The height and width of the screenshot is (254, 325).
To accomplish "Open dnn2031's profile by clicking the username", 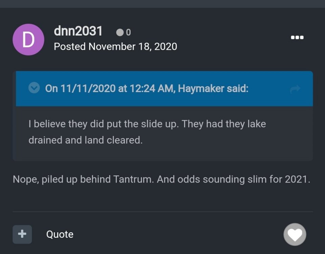I will point(78,31).
